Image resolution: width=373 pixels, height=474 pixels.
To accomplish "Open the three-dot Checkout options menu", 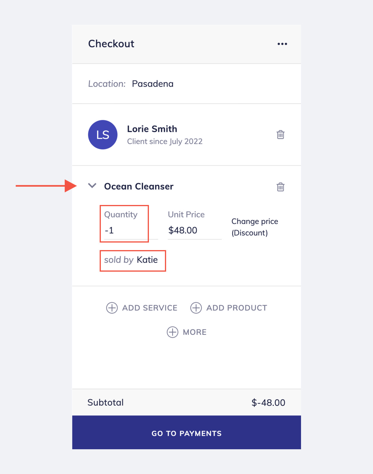I will [x=282, y=44].
